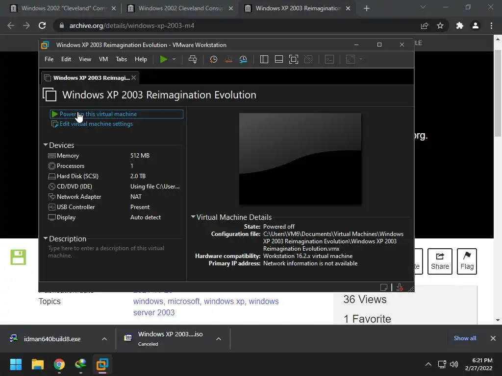Open the View menu
Image resolution: width=502 pixels, height=376 pixels.
(x=85, y=59)
